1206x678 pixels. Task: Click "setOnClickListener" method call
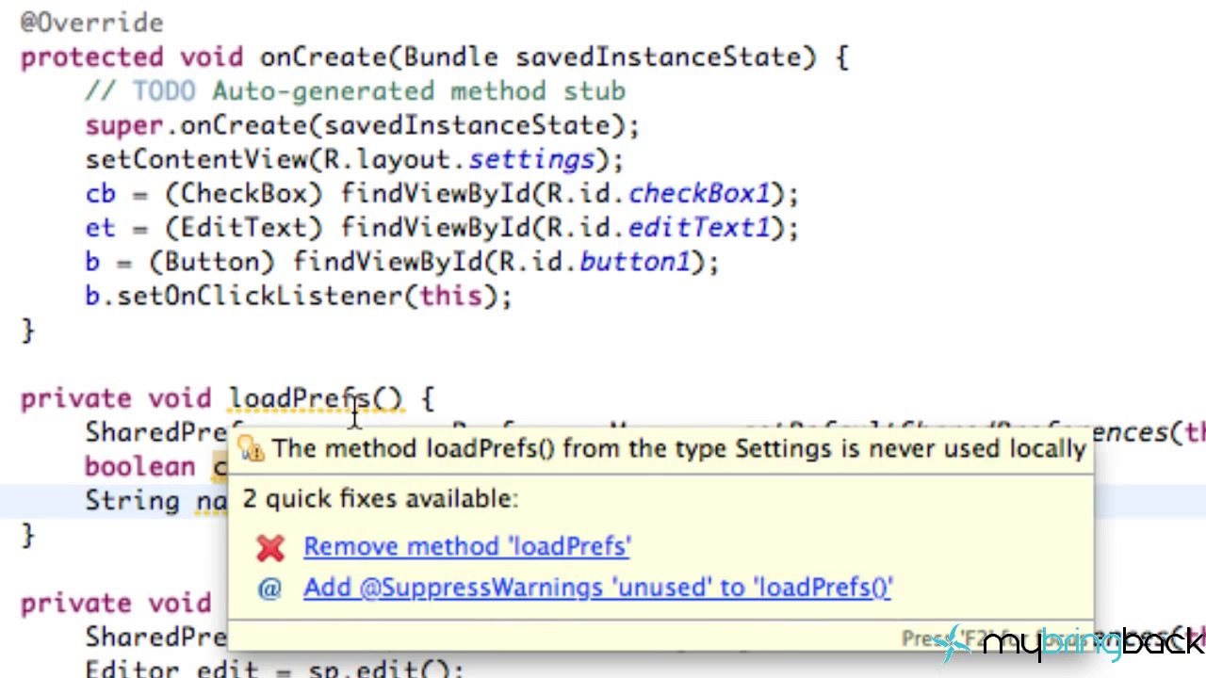pos(259,297)
